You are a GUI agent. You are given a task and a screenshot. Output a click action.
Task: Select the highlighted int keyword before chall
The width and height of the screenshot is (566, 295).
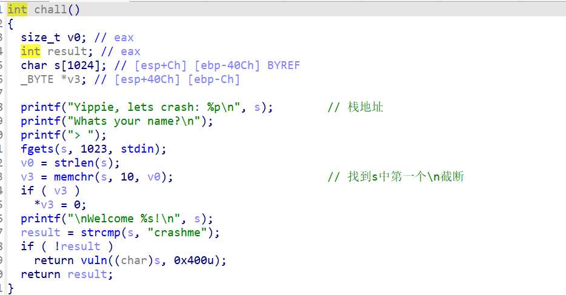click(17, 10)
